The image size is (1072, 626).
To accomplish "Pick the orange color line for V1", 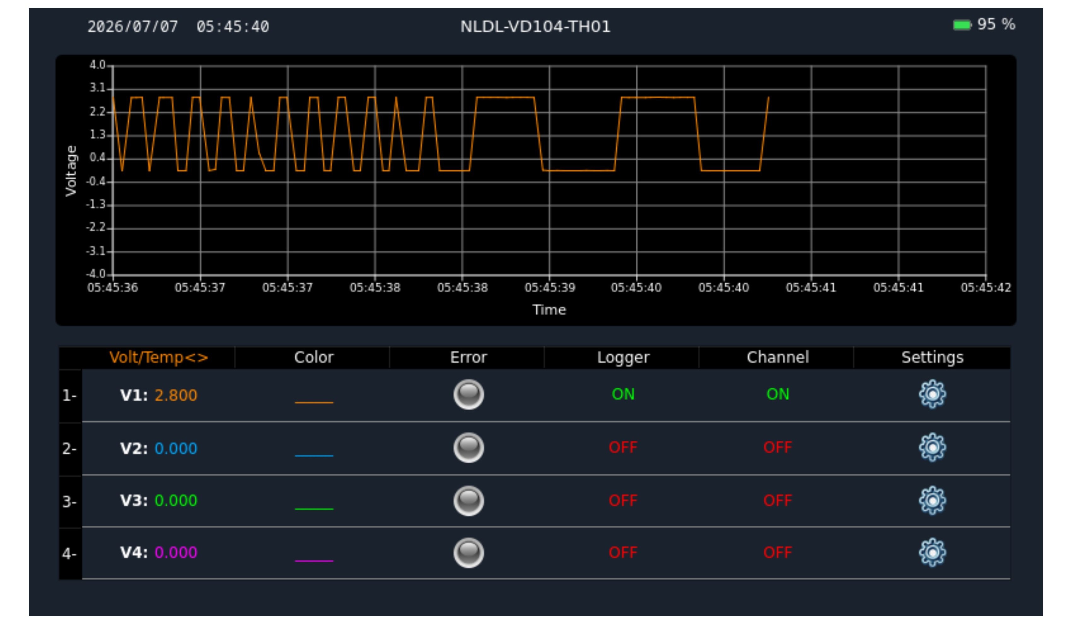I will point(314,402).
